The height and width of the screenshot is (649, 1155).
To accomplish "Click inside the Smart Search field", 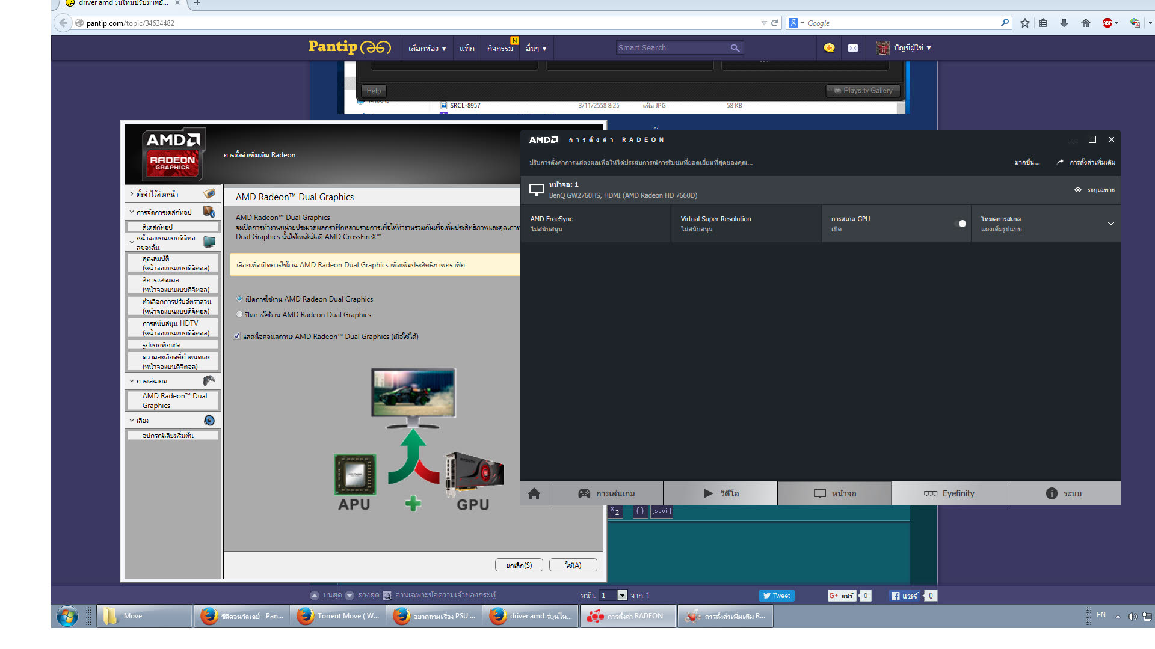I will [x=673, y=48].
